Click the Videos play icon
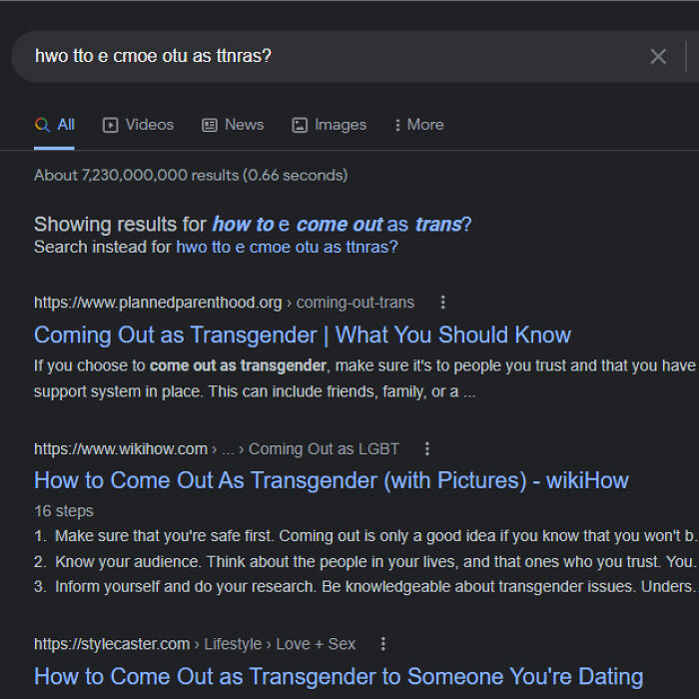The height and width of the screenshot is (699, 699). [111, 125]
